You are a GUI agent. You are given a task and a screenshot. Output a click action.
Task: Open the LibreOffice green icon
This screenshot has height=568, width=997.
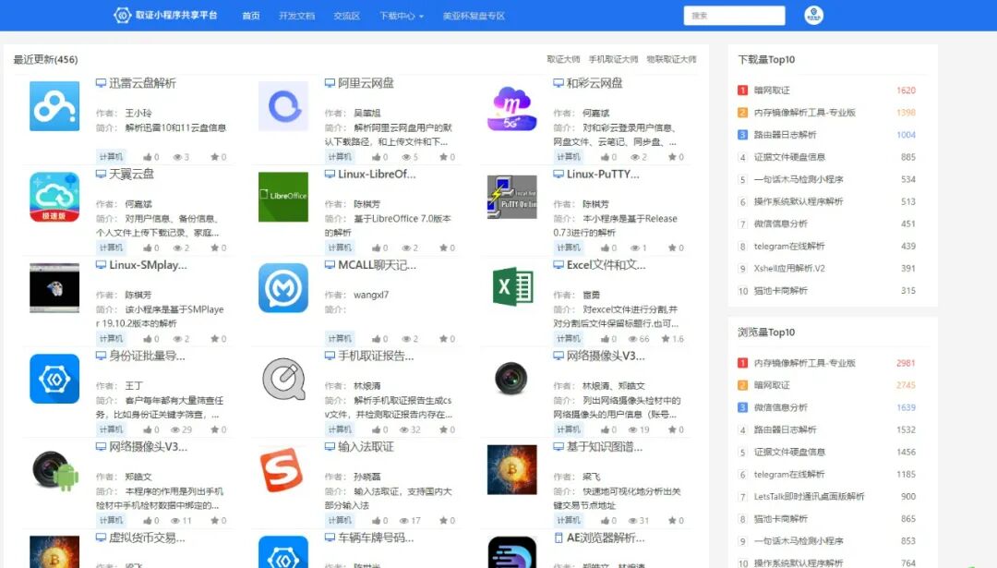point(283,197)
